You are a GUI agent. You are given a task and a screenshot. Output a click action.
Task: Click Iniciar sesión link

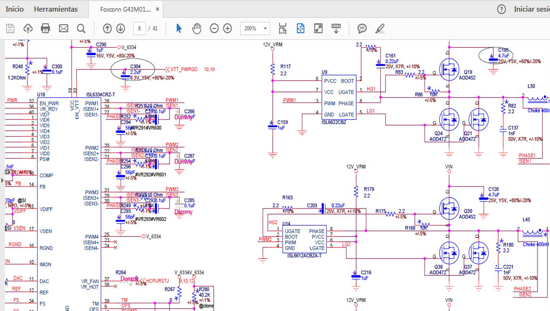click(x=531, y=9)
